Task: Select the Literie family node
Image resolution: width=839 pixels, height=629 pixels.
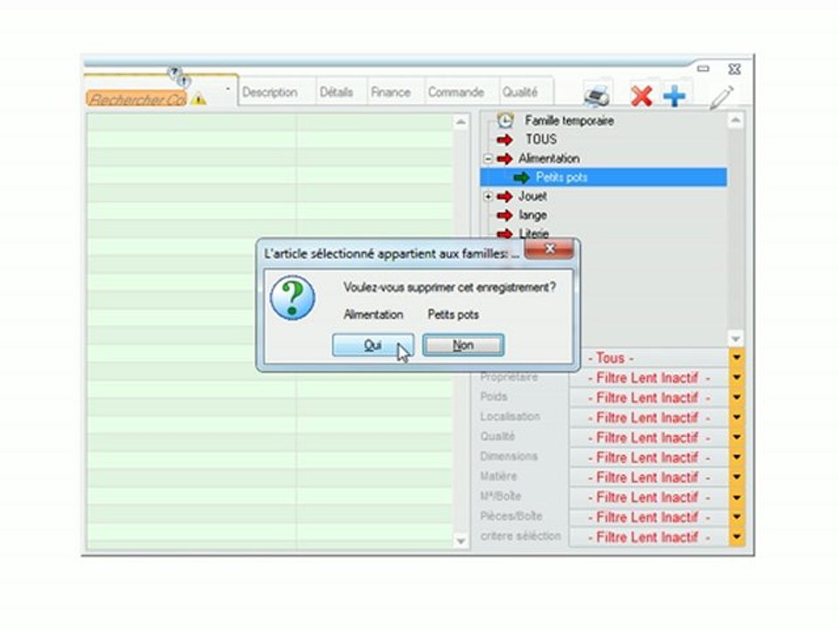Action: pyautogui.click(x=533, y=234)
